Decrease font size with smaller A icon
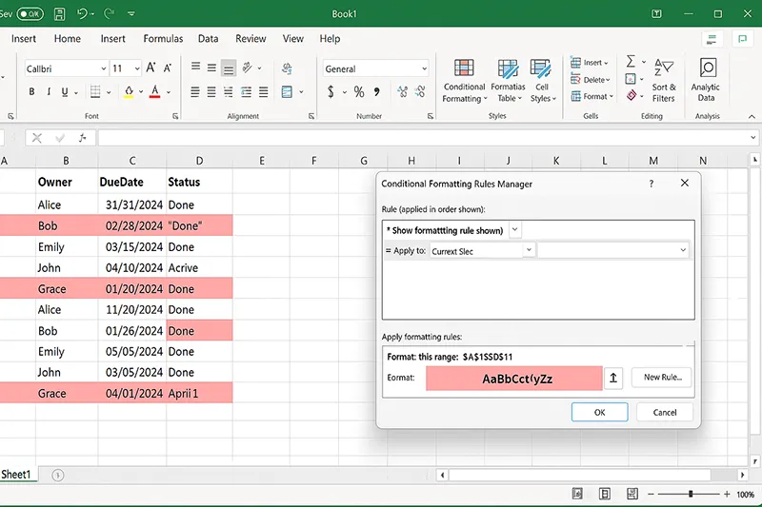Image resolution: width=762 pixels, height=507 pixels. [168, 68]
